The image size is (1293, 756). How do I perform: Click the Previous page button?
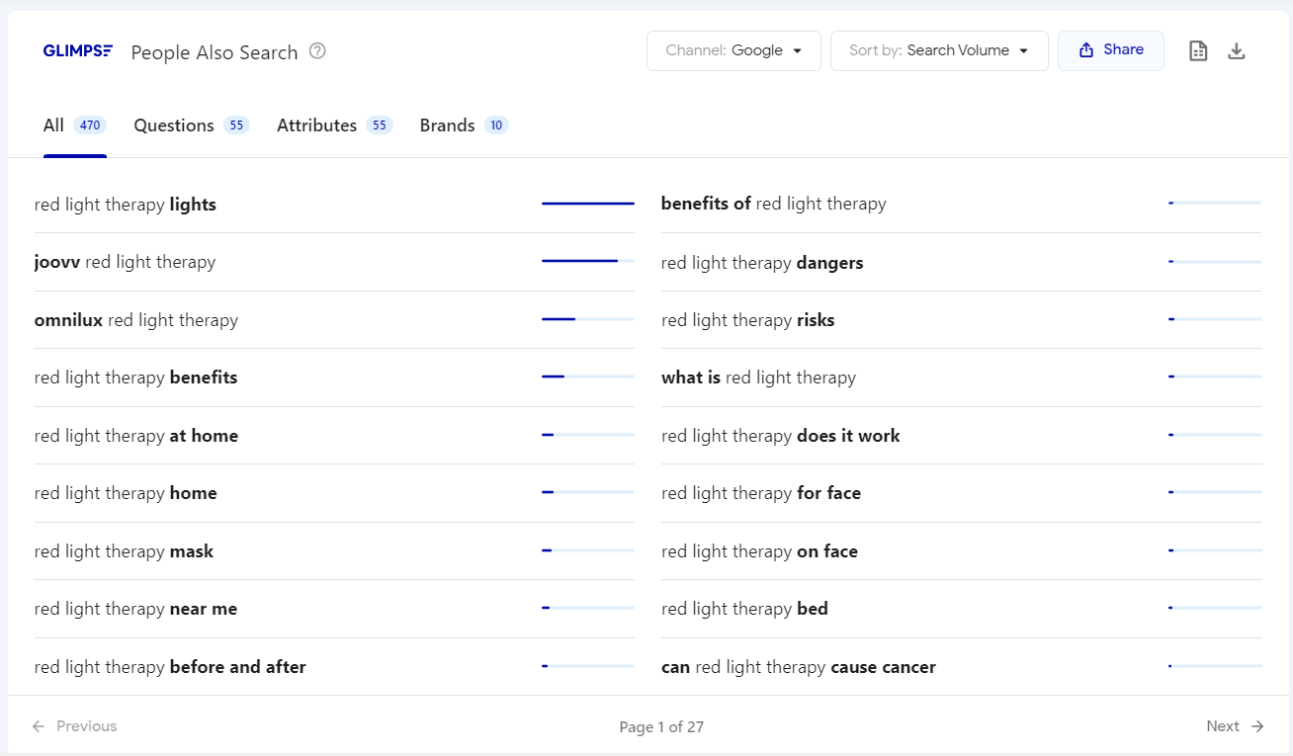coord(75,726)
